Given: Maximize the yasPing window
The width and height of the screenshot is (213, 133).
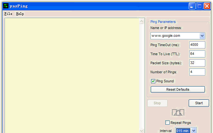Looking at the screenshot, I should [199, 6].
